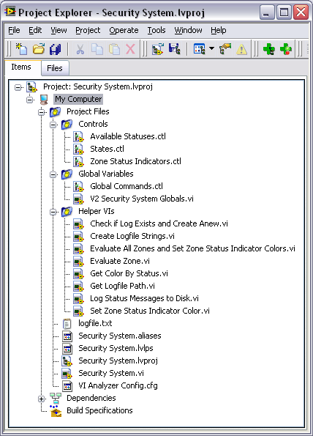Click the New Project toolbar icon
The height and width of the screenshot is (436, 313).
21,49
